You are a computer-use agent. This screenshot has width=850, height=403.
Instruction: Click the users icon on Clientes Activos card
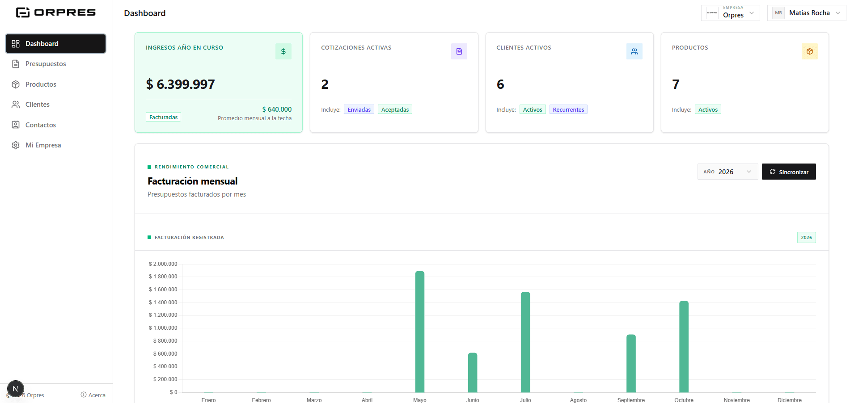[x=634, y=51]
